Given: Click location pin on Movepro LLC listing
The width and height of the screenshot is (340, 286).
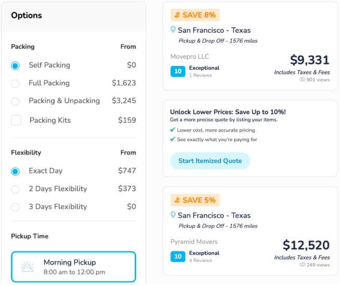Looking at the screenshot, I should (x=173, y=30).
